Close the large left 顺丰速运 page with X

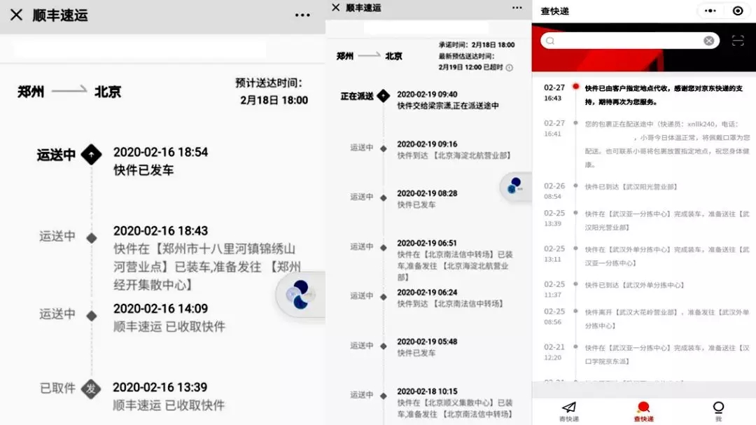pyautogui.click(x=16, y=15)
